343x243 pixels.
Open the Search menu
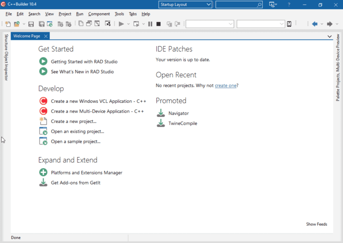[34, 14]
